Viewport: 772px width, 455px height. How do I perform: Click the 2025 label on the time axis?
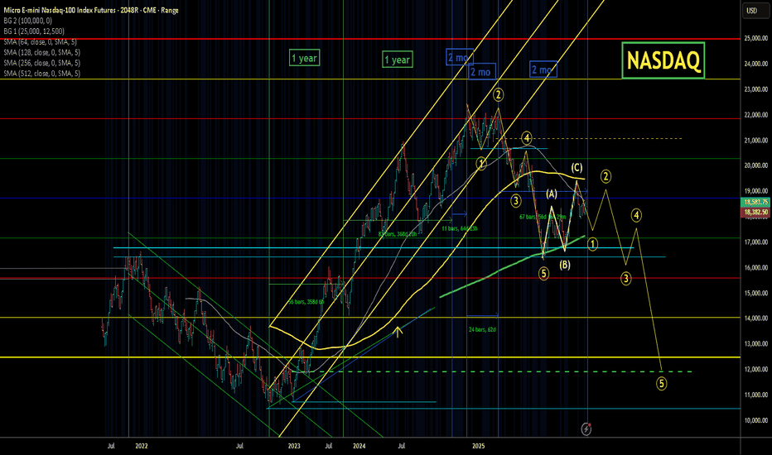coord(479,446)
